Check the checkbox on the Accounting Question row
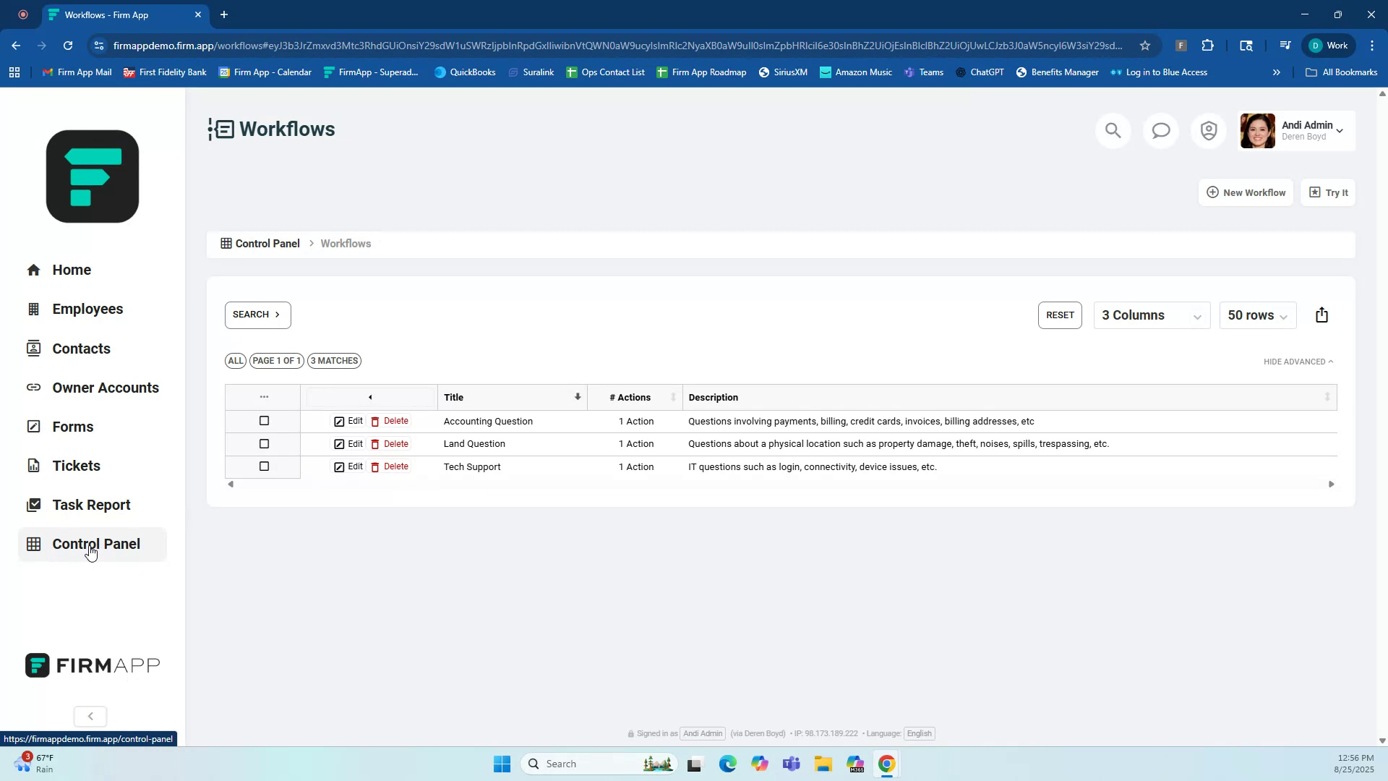Screen dimensions: 1388x781 pyautogui.click(x=263, y=421)
